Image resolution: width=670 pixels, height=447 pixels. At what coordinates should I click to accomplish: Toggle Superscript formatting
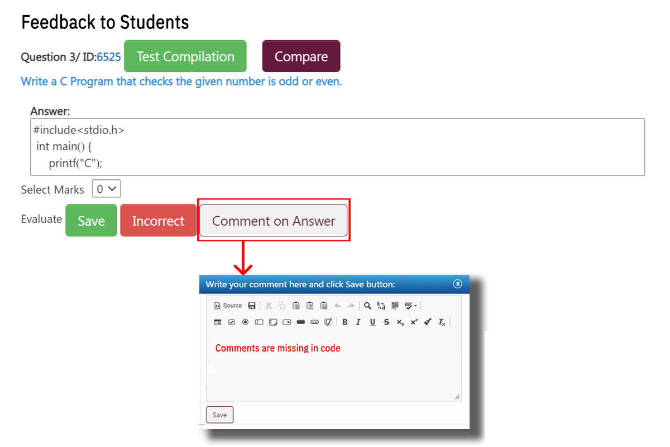coord(414,322)
